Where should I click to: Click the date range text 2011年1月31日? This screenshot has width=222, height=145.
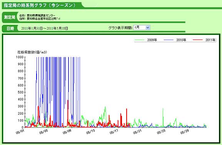(x=32, y=28)
